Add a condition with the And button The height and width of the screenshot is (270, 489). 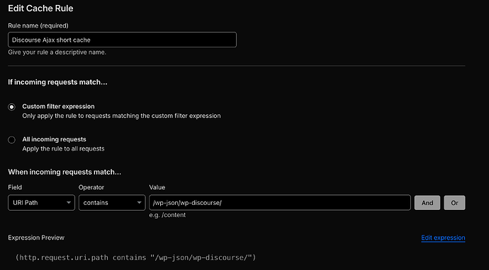pyautogui.click(x=427, y=203)
